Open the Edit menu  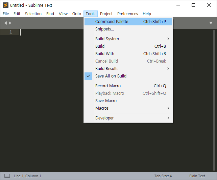17,14
